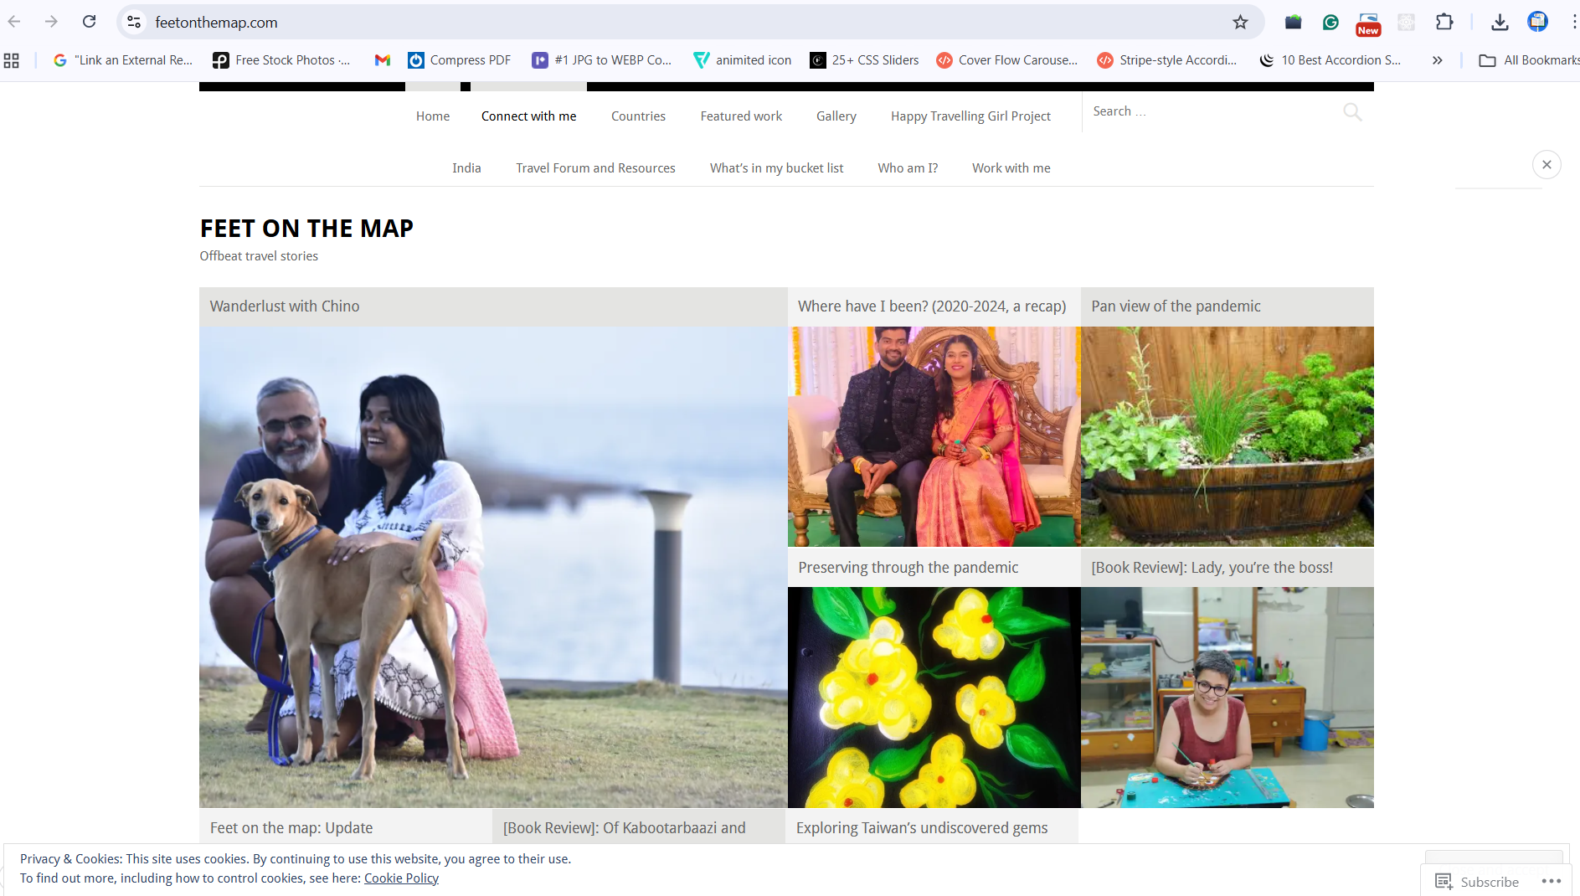Bookmark this page with the star icon
Screen dimensions: 1580x896
[x=1240, y=22]
